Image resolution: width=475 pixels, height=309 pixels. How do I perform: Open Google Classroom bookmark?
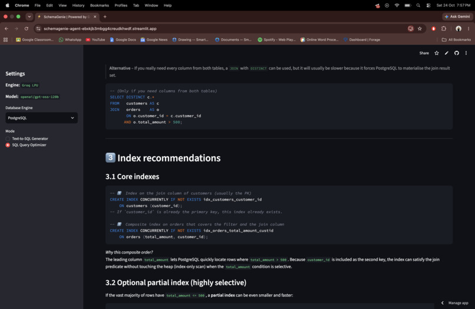pos(35,40)
